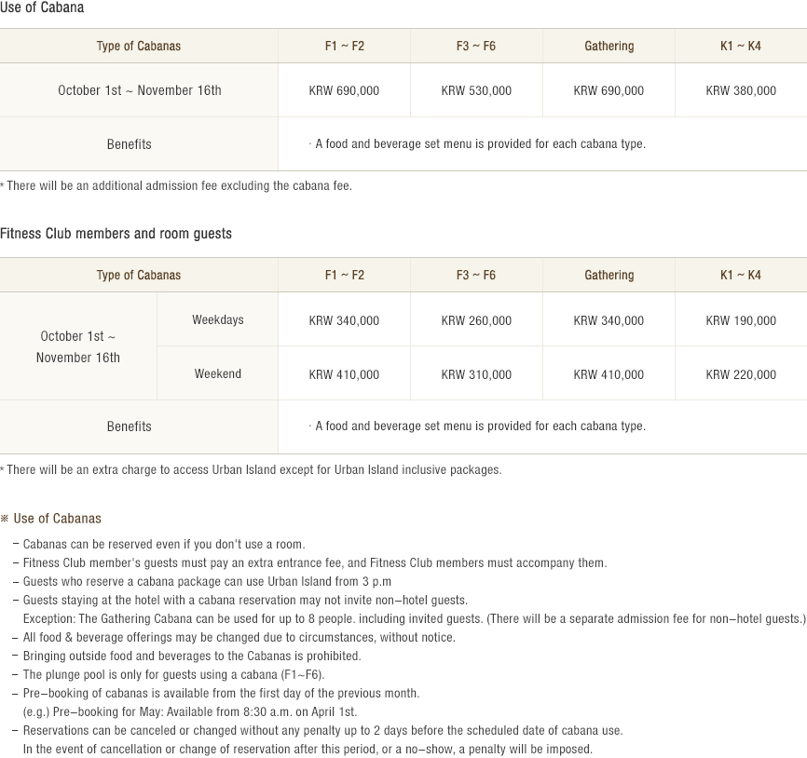Image resolution: width=807 pixels, height=758 pixels.
Task: Click the "※ Use of Cabanas" notes heading
Action: 51,519
